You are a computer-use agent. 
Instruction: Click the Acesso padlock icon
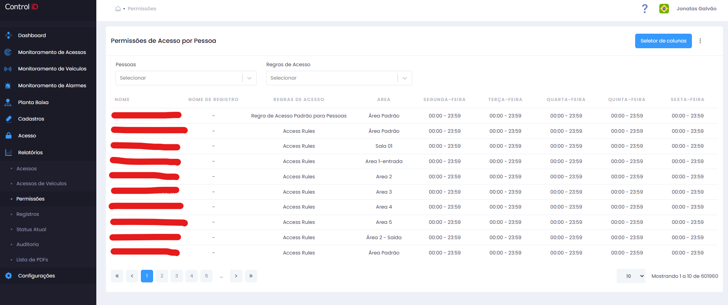pyautogui.click(x=8, y=135)
